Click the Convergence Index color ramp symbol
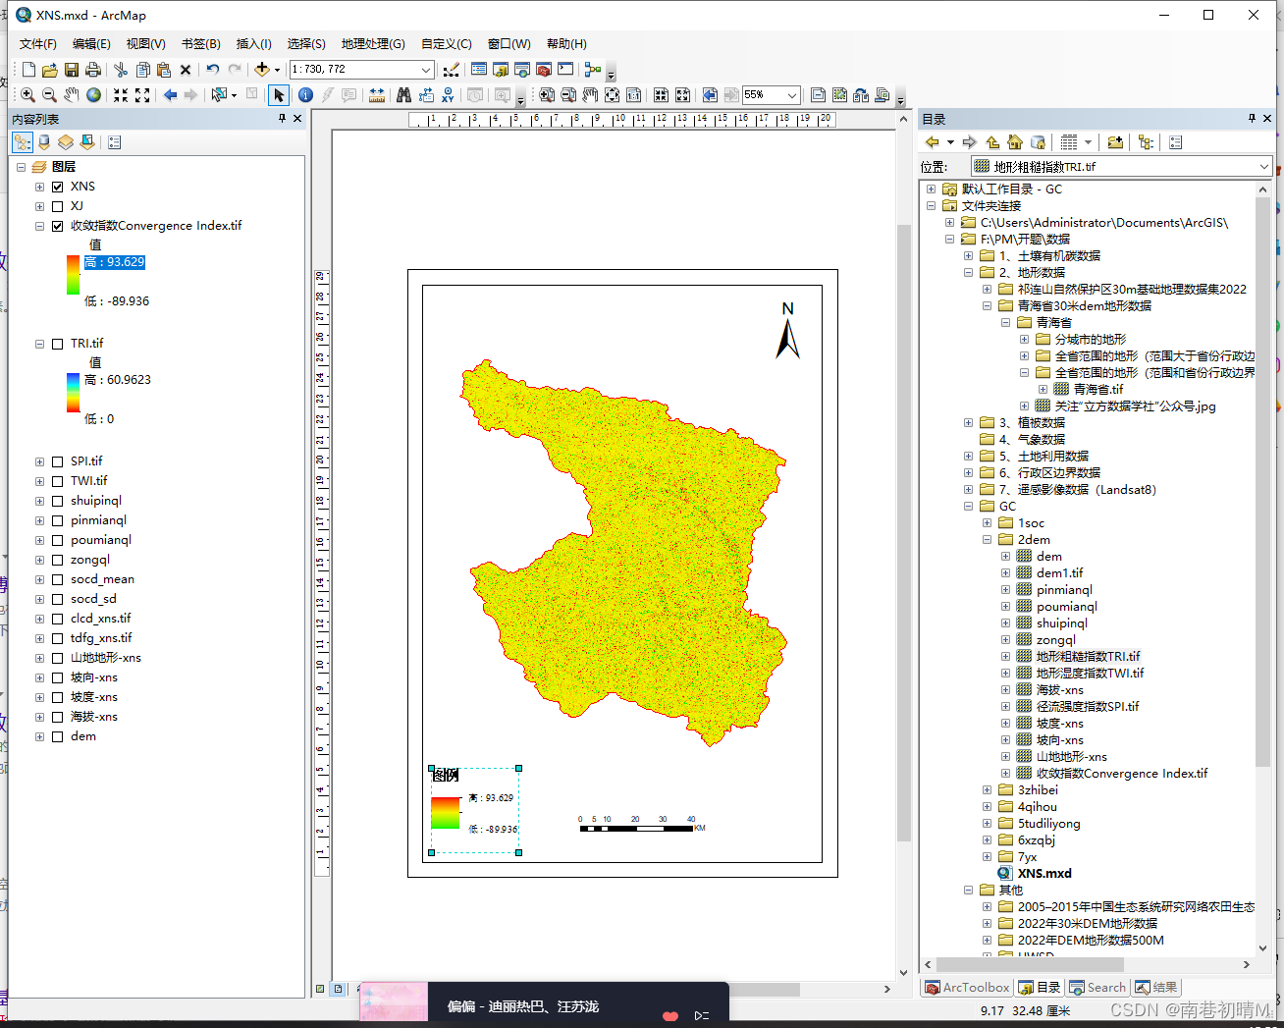 pos(73,275)
